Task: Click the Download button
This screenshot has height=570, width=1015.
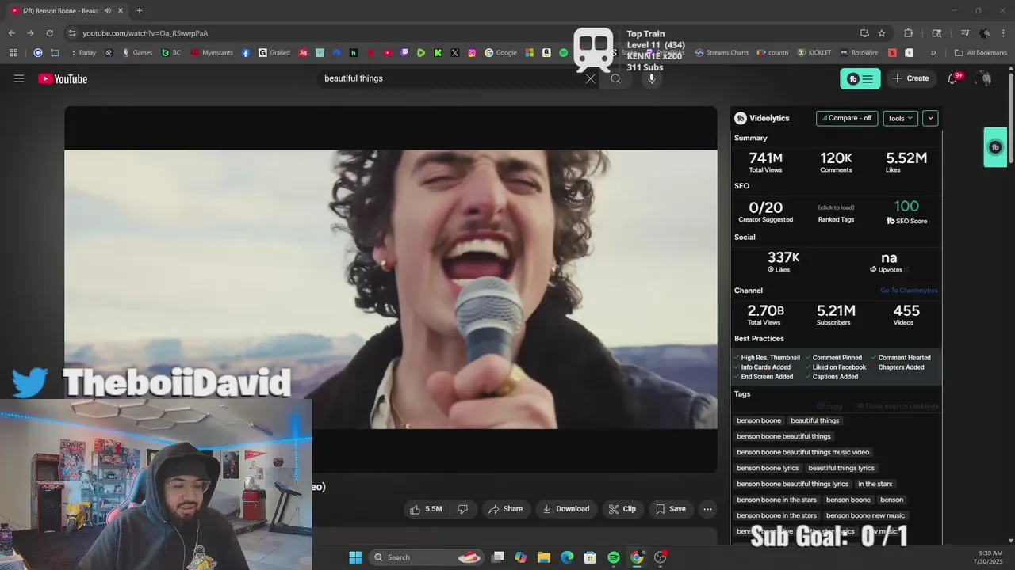Action: tap(565, 509)
